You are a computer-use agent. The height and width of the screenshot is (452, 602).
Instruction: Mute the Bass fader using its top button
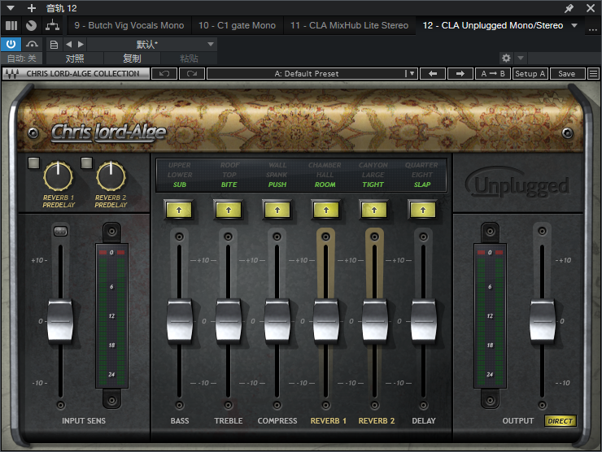click(179, 237)
